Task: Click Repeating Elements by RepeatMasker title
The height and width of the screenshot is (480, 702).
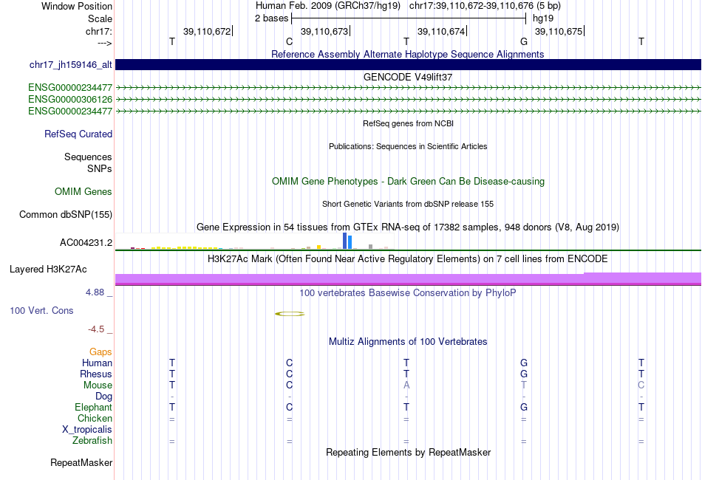Action: click(x=409, y=453)
